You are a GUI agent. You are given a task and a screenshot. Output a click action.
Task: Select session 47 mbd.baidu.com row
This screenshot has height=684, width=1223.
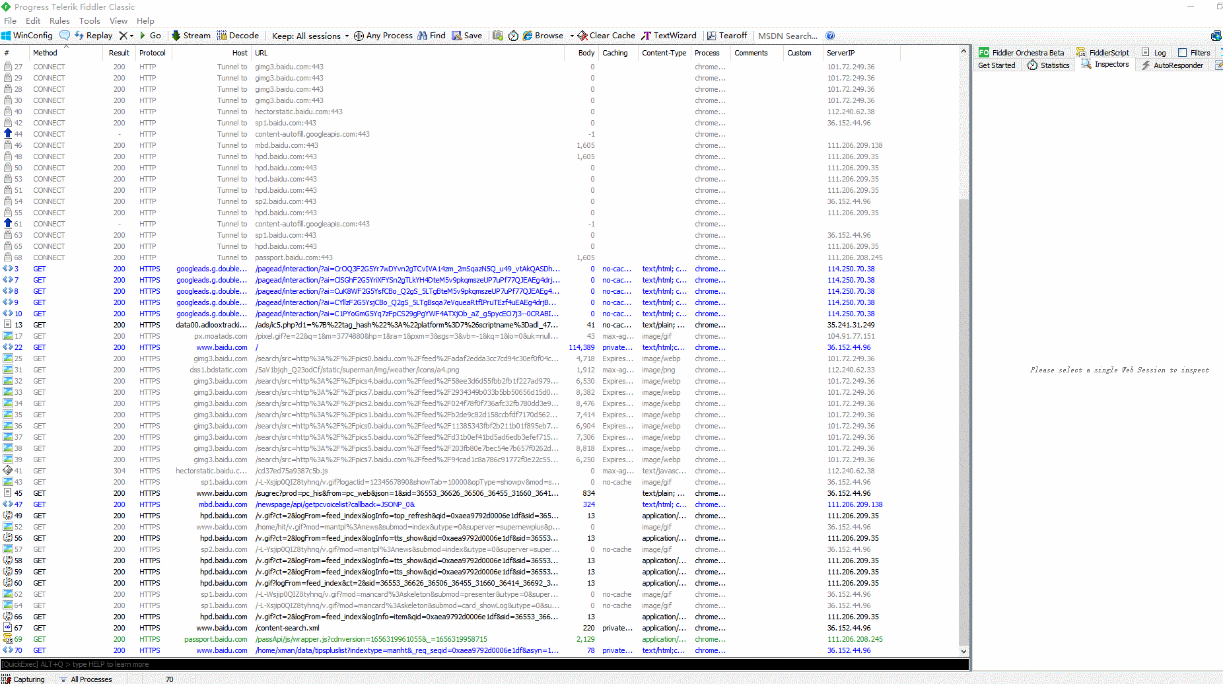point(479,504)
